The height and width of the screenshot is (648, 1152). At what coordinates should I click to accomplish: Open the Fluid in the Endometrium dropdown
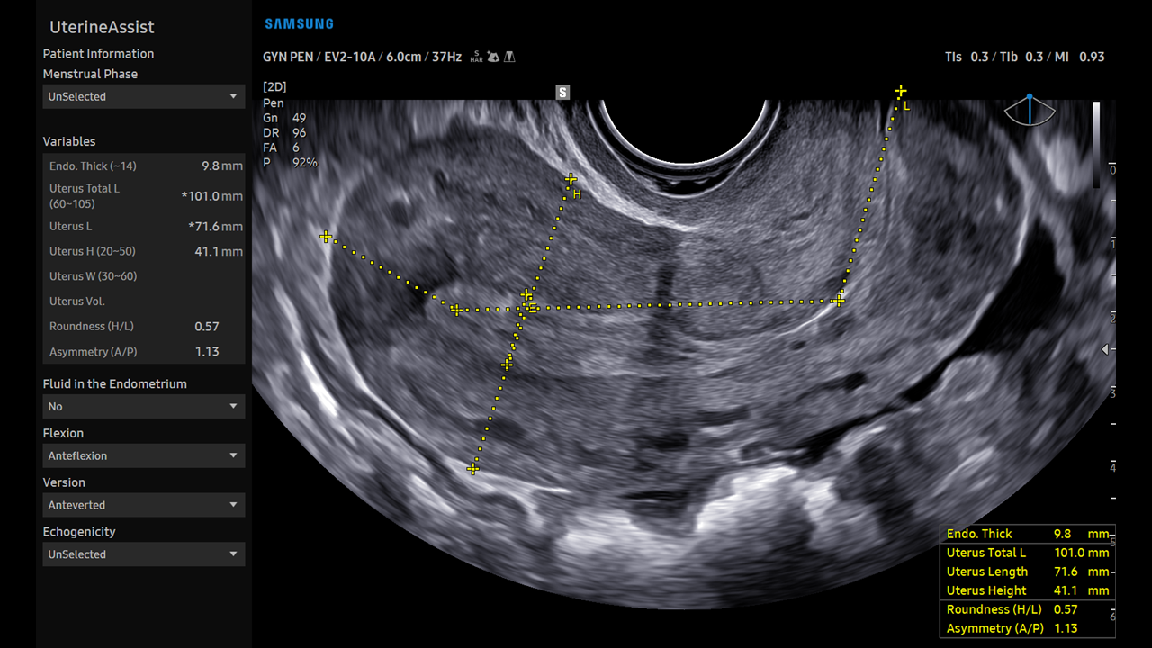point(144,406)
